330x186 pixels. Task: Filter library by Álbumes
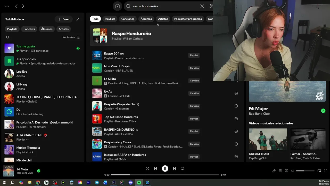[x=47, y=29]
